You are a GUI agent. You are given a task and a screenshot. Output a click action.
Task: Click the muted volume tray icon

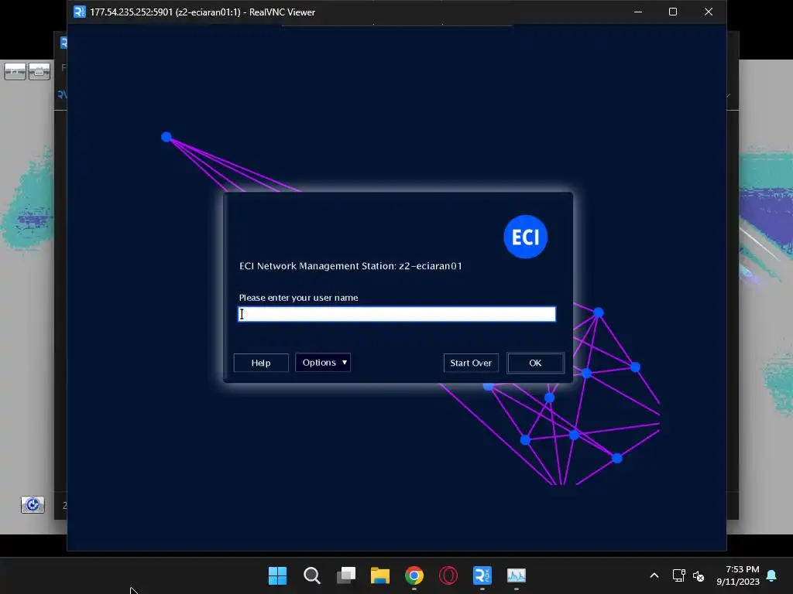tap(699, 575)
